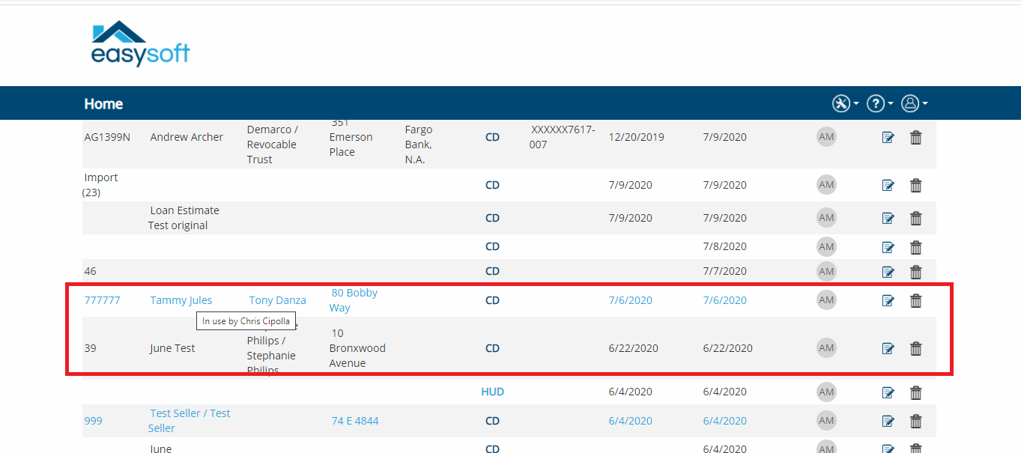The height and width of the screenshot is (453, 1021).
Task: Click CD type in Tammy Jules row
Action: pyautogui.click(x=492, y=300)
